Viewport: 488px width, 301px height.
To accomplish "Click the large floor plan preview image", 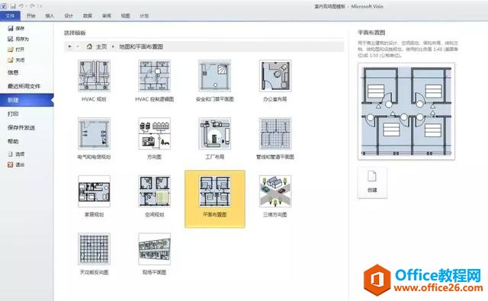I will click(x=406, y=111).
